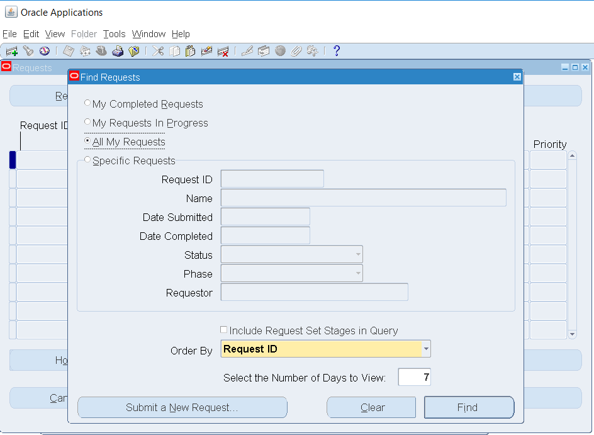The height and width of the screenshot is (435, 594).
Task: Click the Delete record red X icon
Action: tap(223, 51)
